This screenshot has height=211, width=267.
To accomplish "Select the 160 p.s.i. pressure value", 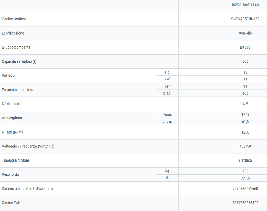I will (x=245, y=93).
